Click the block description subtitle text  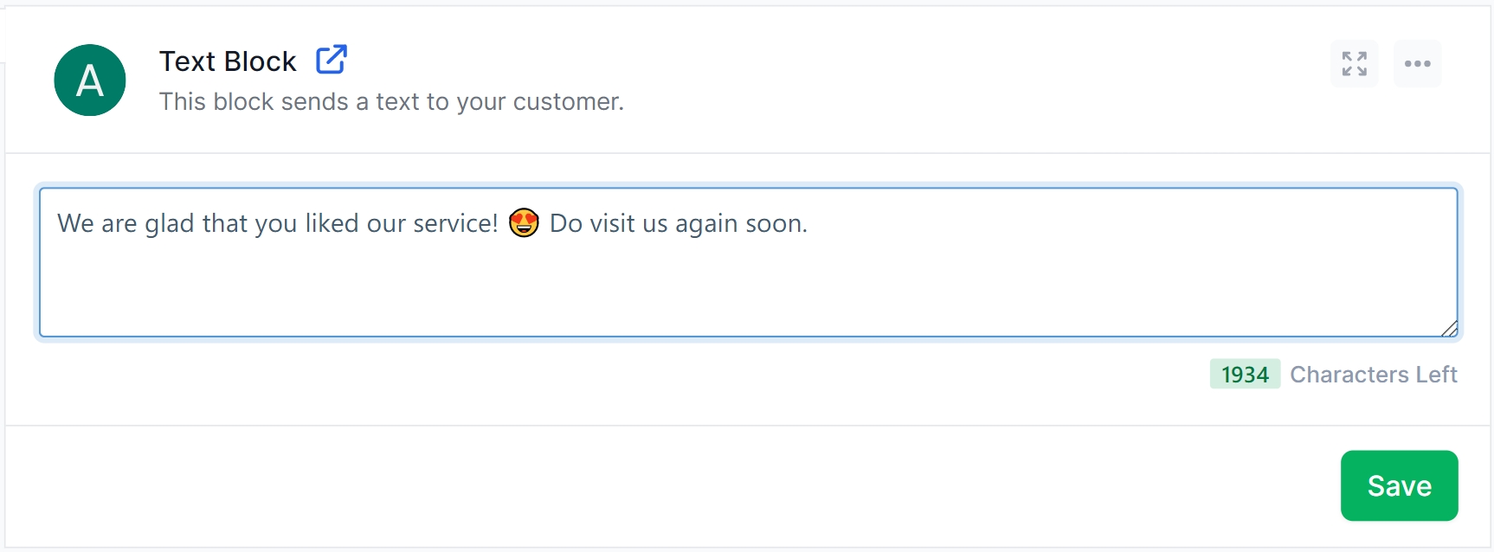[391, 102]
